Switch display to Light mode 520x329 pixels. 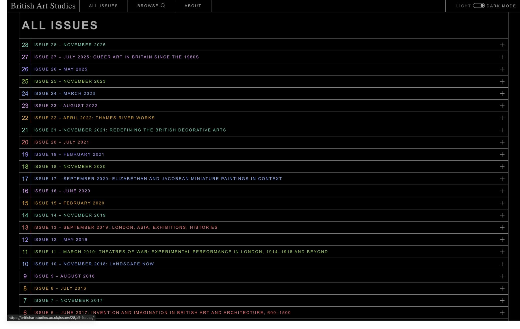coord(463,5)
